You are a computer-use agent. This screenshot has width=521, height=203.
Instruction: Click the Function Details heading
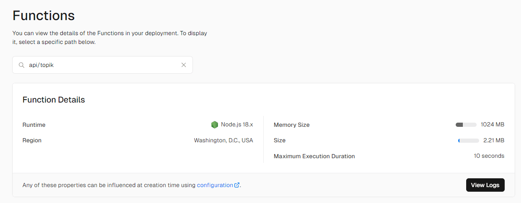coord(54,100)
